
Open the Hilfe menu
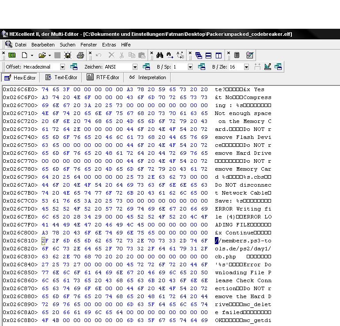click(x=126, y=45)
